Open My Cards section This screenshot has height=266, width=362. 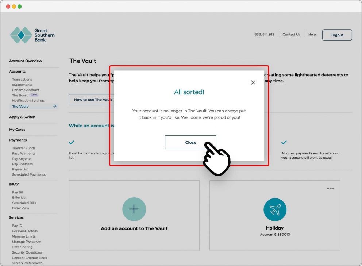[17, 130]
